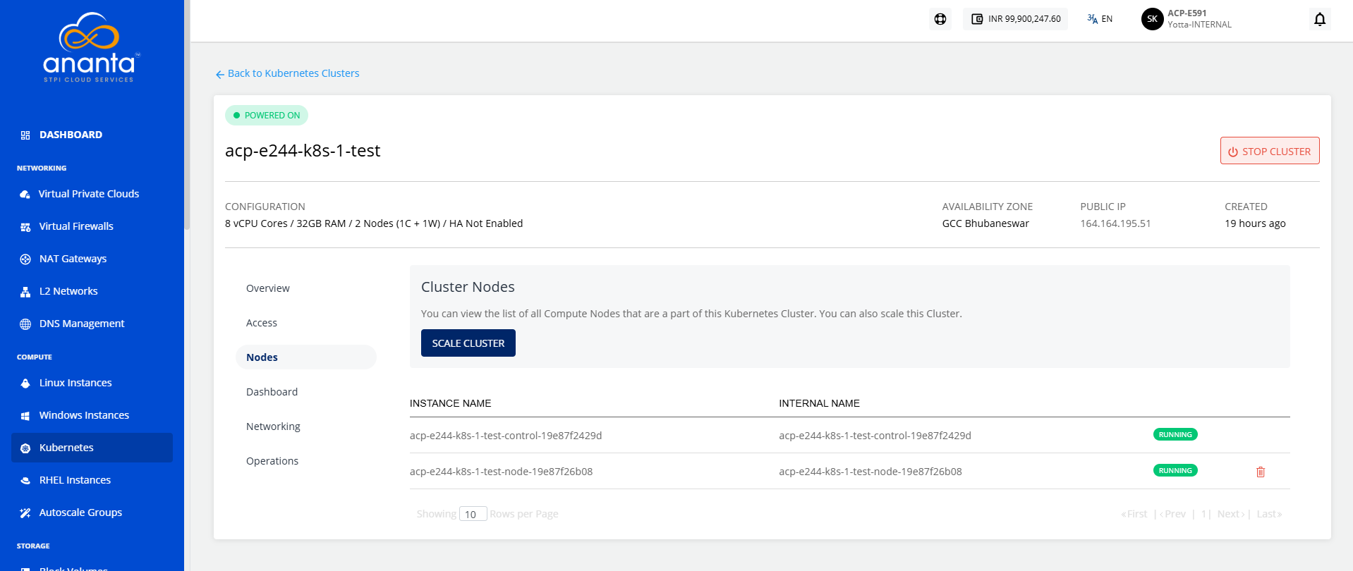The width and height of the screenshot is (1353, 571).
Task: Switch to the Access section
Action: point(262,323)
